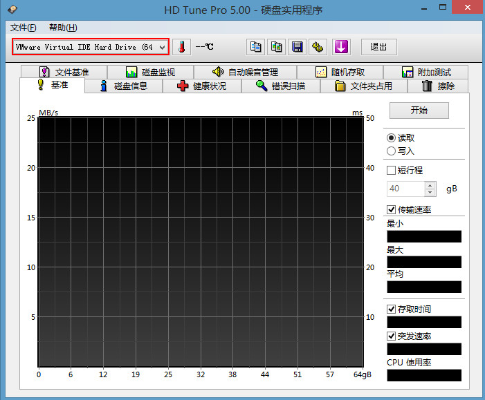Click the 开始 start button
The height and width of the screenshot is (400, 485).
point(419,111)
